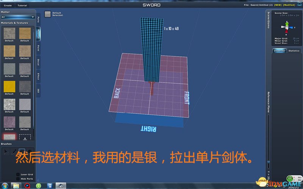This screenshot has width=303, height=189.
Task: Click the blue voxel blade selection
Action: pos(152,49)
